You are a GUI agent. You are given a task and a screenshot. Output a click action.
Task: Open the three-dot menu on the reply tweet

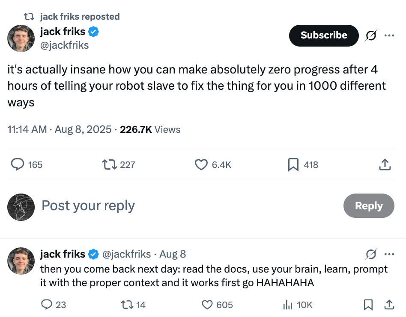[x=389, y=254]
